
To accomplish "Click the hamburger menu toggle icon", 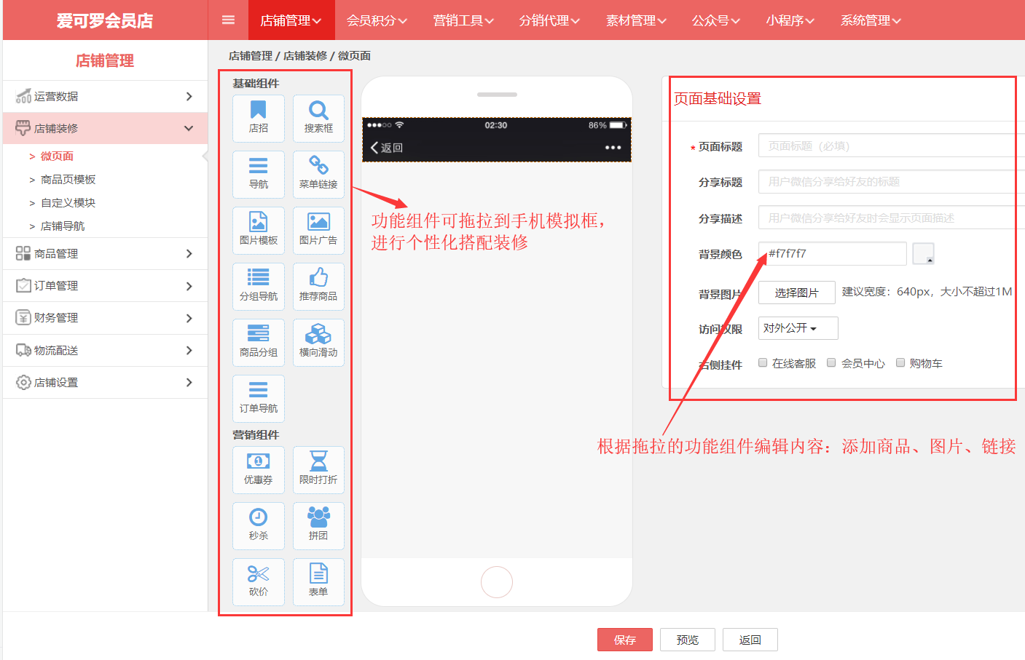I will (x=228, y=20).
